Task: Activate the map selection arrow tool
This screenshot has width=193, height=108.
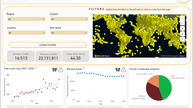Action: (182, 39)
